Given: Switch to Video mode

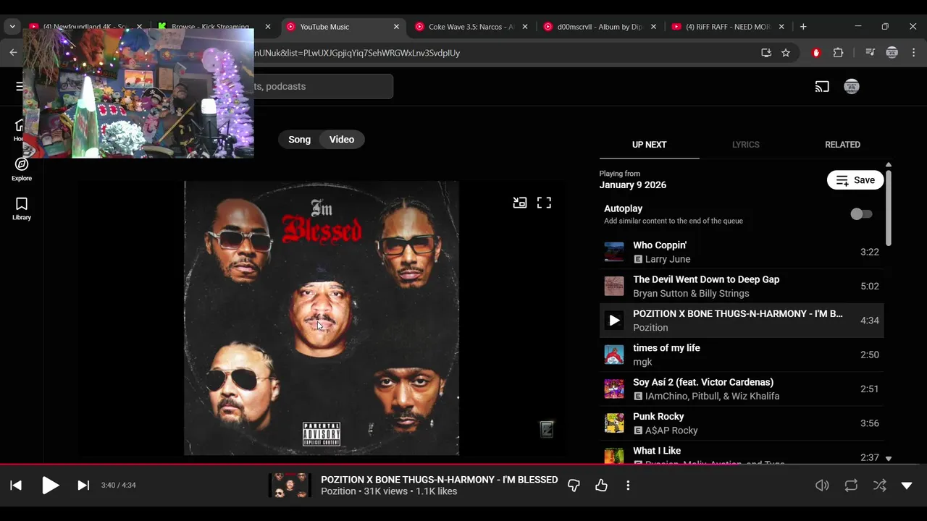Looking at the screenshot, I should 342,140.
